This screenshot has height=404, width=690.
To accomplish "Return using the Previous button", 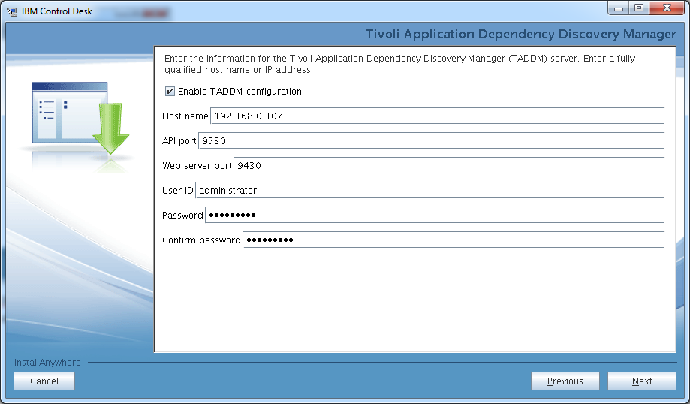I will click(x=565, y=381).
